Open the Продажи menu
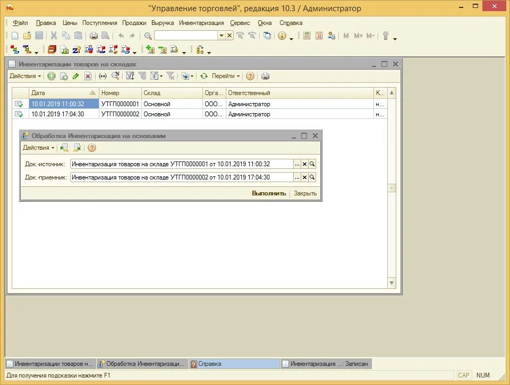510x385 pixels. pyautogui.click(x=134, y=23)
